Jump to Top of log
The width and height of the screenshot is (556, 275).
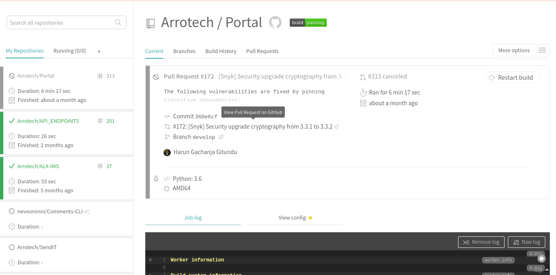click(542, 270)
